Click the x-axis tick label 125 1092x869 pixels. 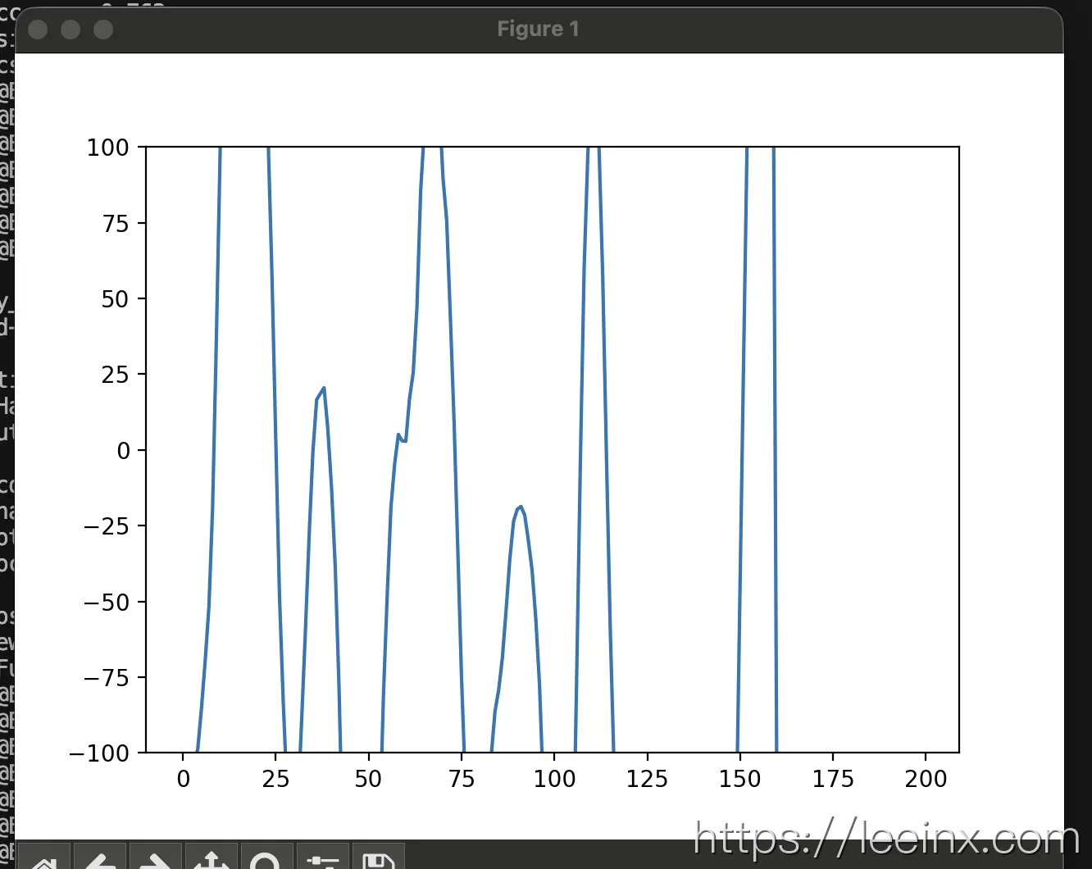pos(647,779)
